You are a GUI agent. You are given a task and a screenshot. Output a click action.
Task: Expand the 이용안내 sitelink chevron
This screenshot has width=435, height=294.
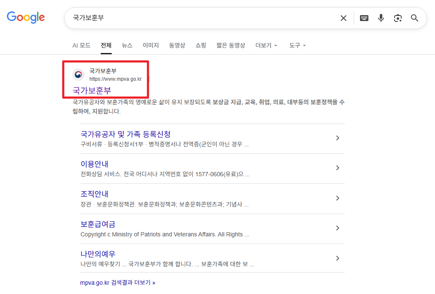pos(337,168)
